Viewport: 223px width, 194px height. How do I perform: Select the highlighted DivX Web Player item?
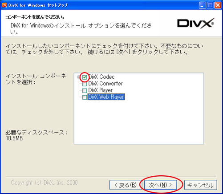coord(106,97)
